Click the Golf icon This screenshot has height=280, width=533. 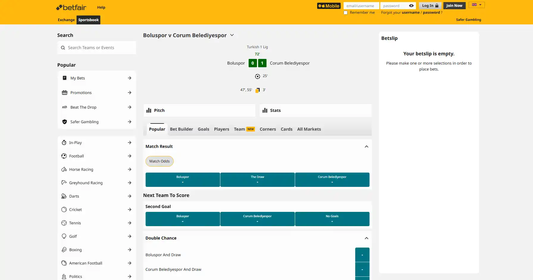pos(64,236)
